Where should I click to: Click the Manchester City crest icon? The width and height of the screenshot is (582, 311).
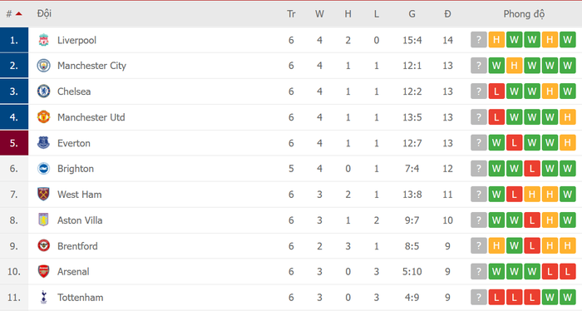tap(43, 66)
